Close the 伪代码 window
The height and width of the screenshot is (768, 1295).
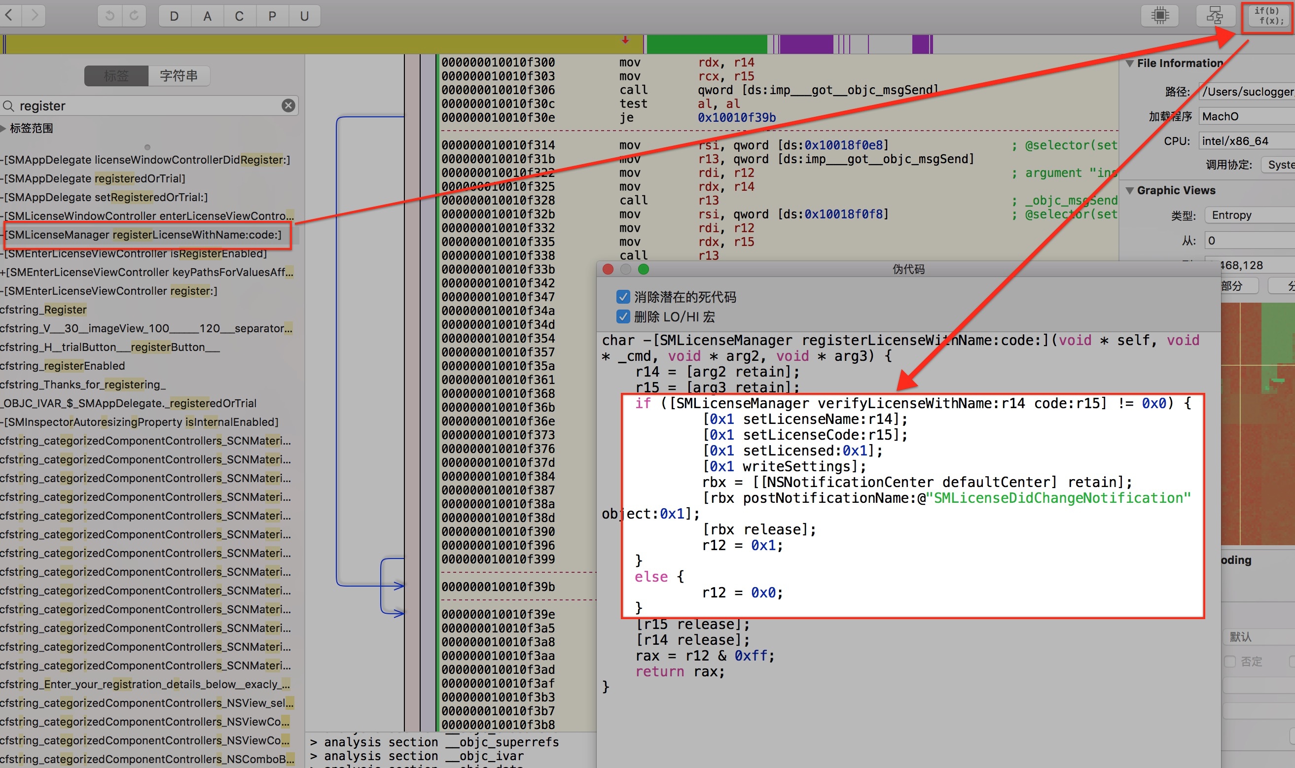point(608,269)
